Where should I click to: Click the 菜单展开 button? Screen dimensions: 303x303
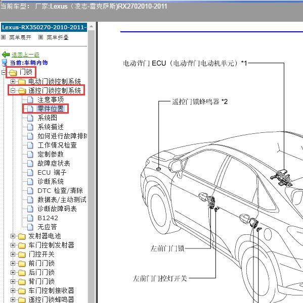(20, 37)
